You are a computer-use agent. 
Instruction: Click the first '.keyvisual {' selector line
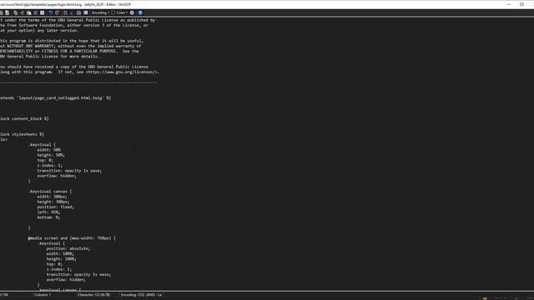[x=42, y=144]
